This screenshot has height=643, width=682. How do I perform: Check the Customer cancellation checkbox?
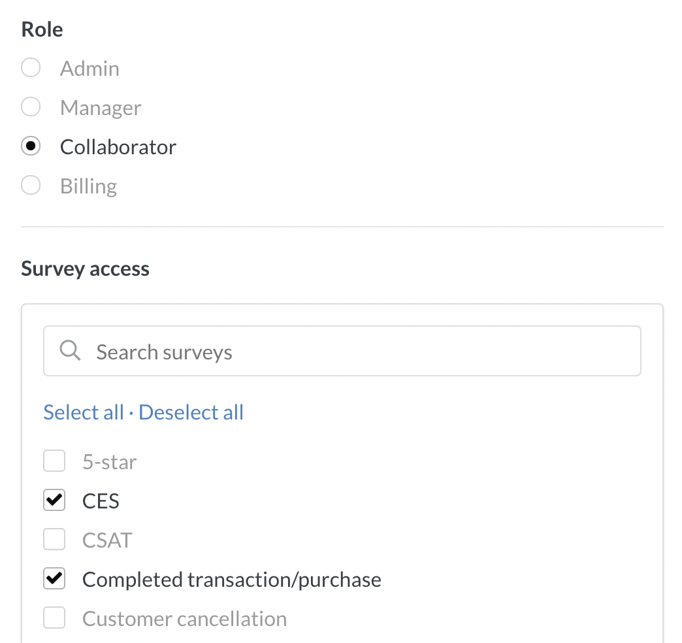(x=54, y=619)
